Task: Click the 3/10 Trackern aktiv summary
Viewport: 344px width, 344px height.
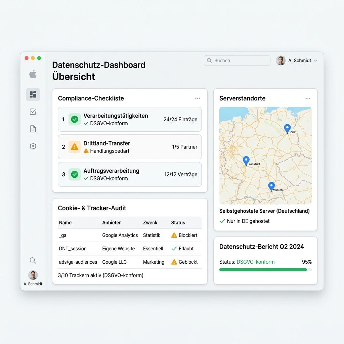Action: (101, 275)
